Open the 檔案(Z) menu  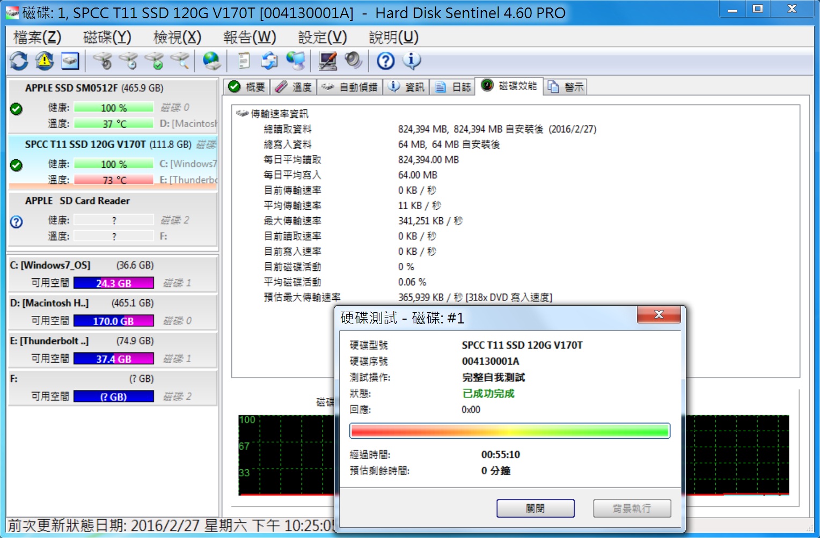[x=37, y=37]
